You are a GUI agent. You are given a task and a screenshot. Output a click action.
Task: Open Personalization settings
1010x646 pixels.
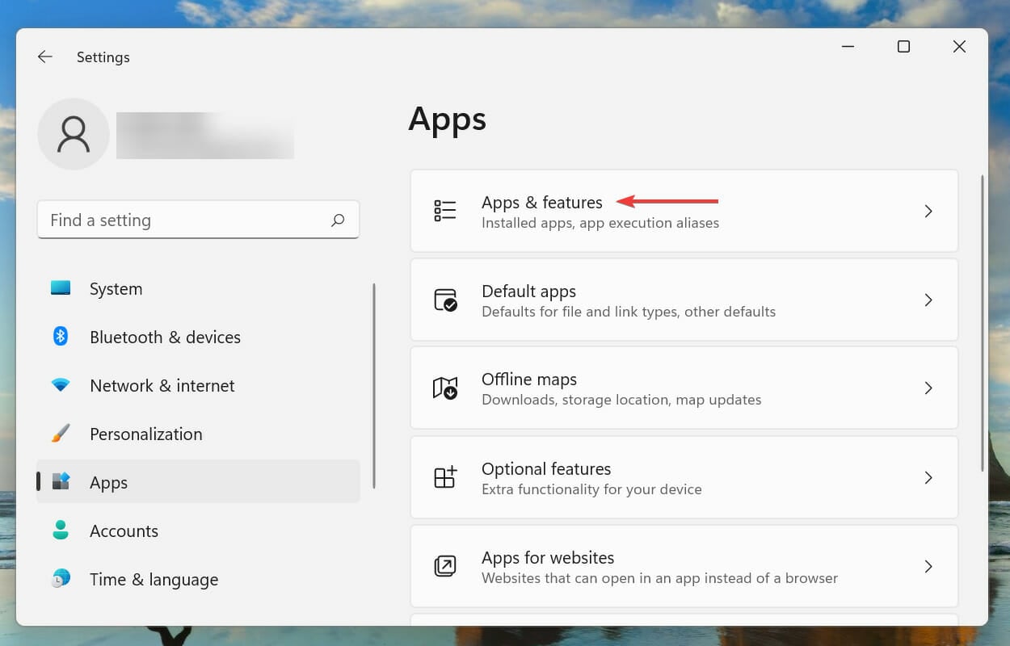198,434
